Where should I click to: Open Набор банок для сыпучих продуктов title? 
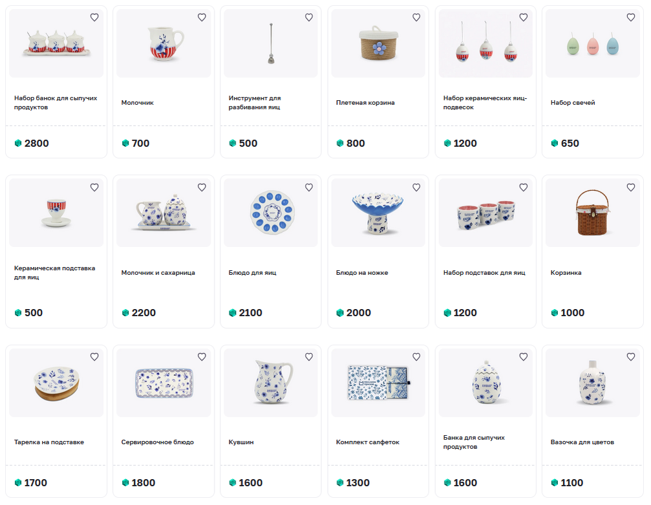tap(56, 103)
